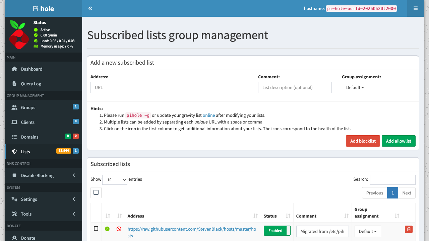
Task: Click green check health icon of StevenBlack list
Action: coord(107,229)
